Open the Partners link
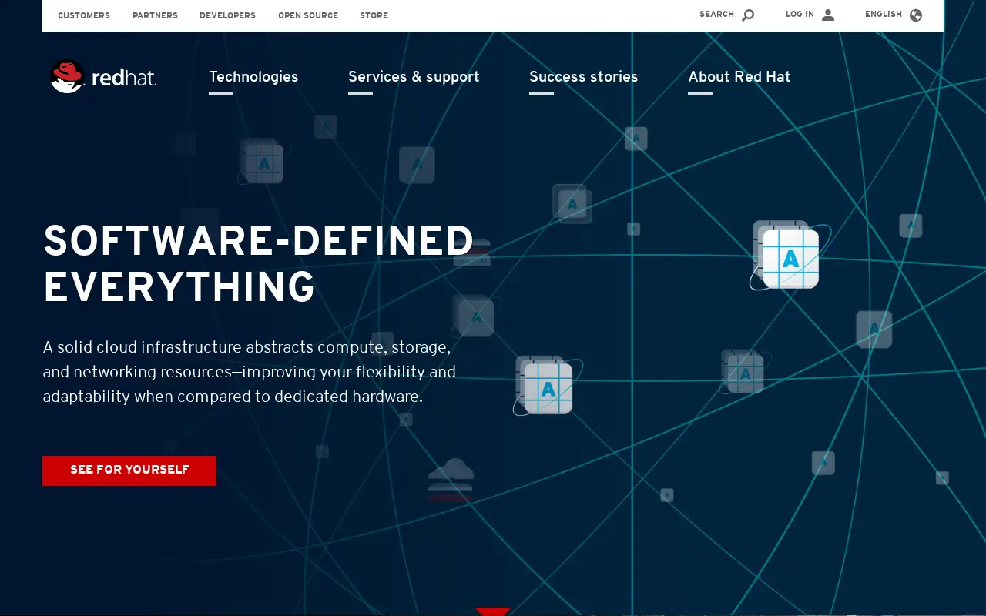Screen dimensions: 986x616 155,15
